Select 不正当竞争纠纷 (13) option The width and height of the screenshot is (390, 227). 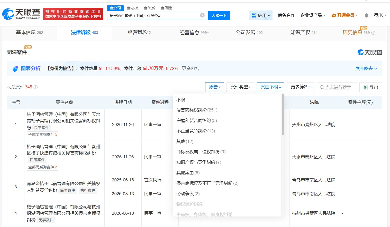[196, 131]
